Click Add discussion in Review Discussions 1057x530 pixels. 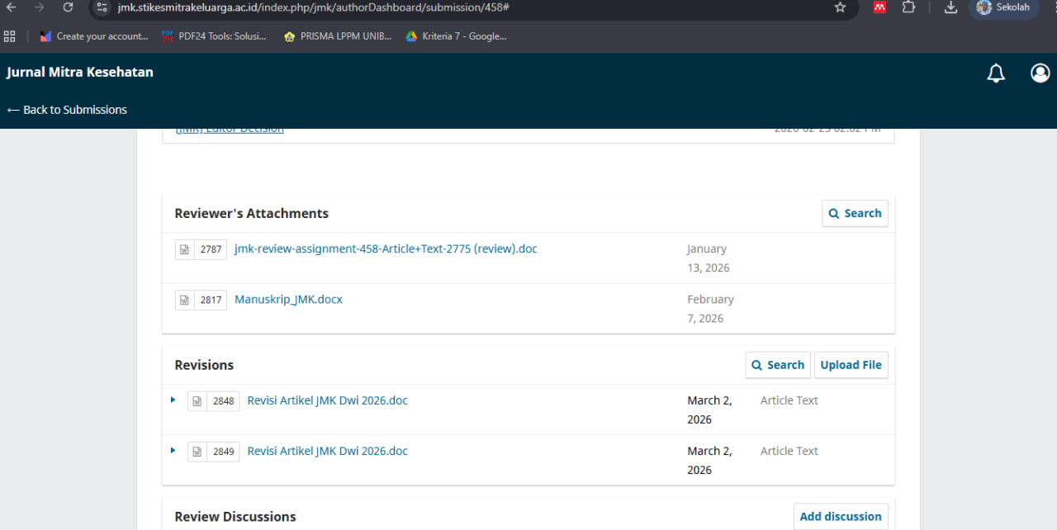coord(840,517)
